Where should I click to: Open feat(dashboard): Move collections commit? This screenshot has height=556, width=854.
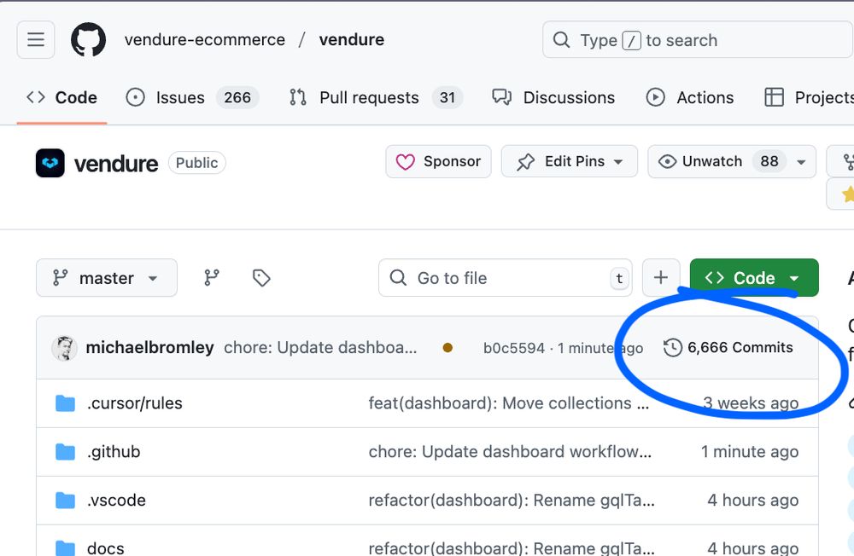[509, 403]
